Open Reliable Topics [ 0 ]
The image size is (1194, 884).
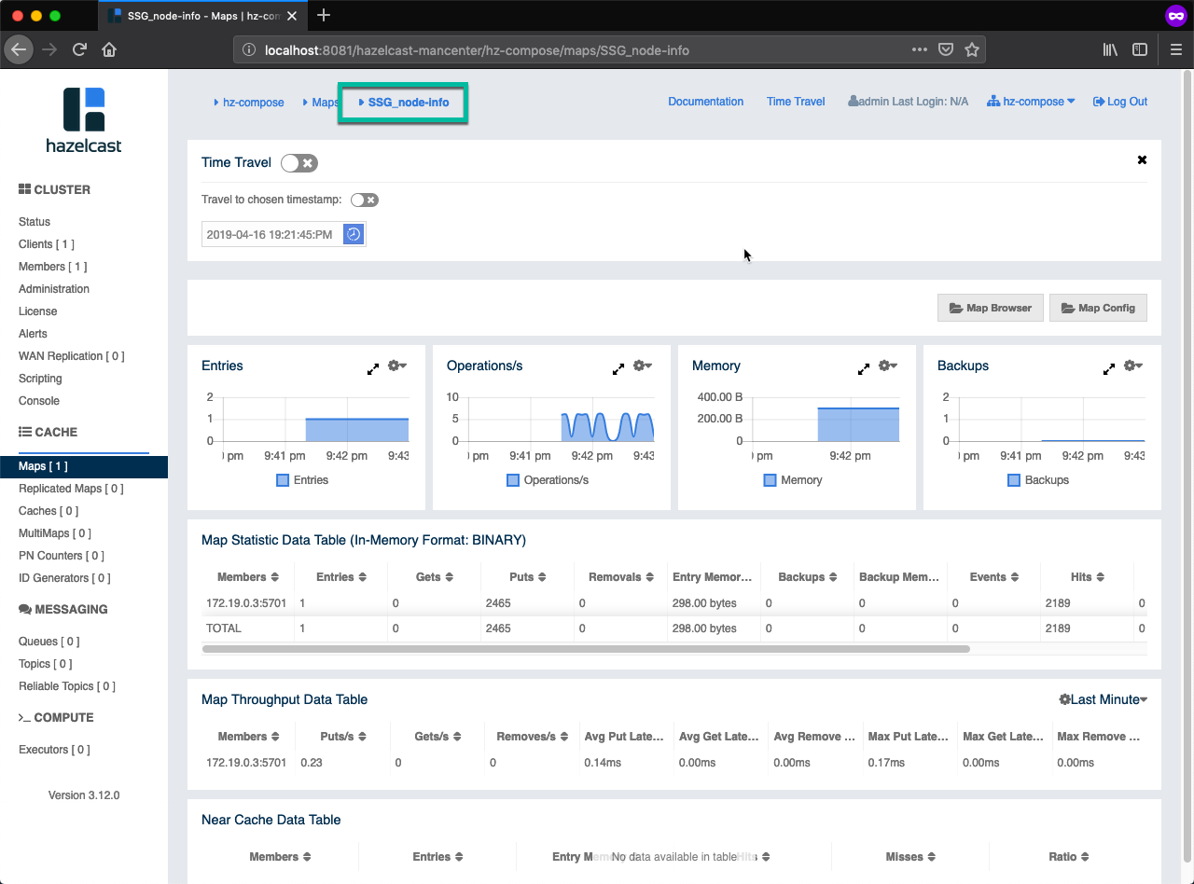click(67, 686)
